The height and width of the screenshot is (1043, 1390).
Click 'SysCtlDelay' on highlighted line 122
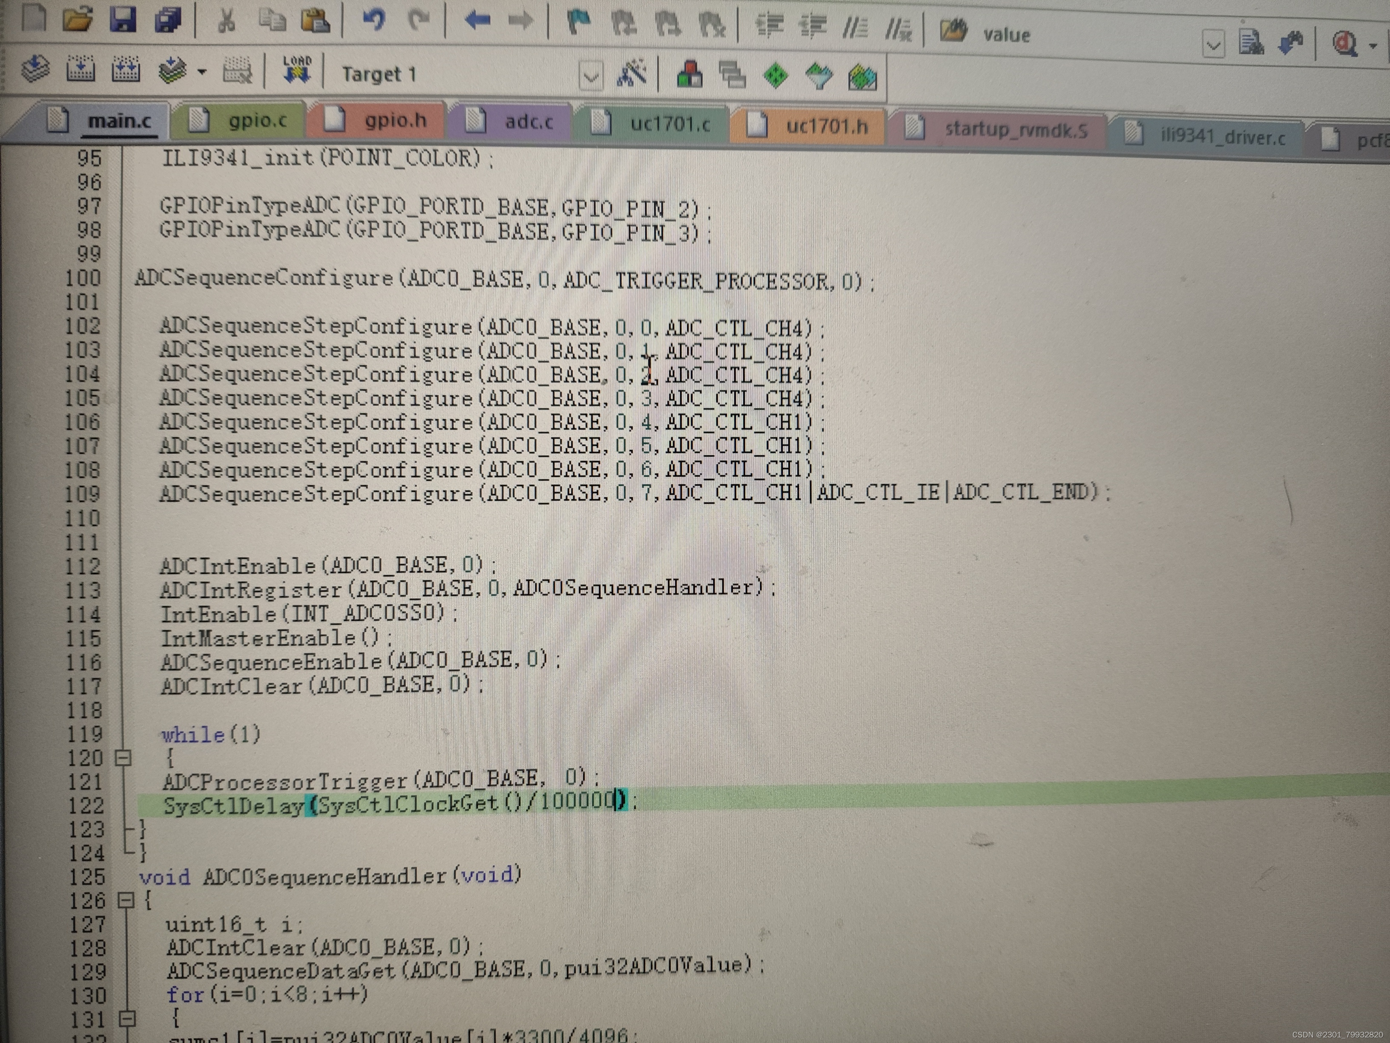[x=234, y=805]
